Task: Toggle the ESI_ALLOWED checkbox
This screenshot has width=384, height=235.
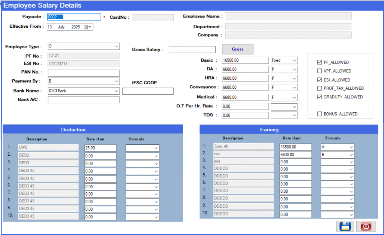Action: (x=319, y=80)
